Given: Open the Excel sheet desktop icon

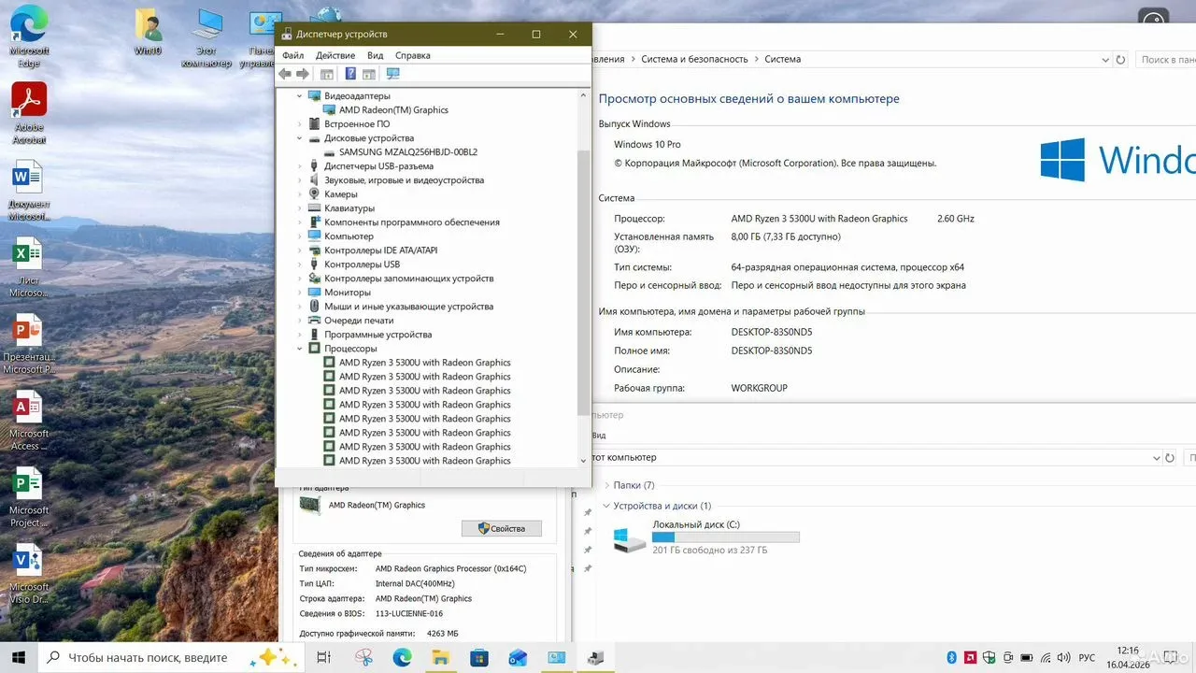Looking at the screenshot, I should click(29, 267).
